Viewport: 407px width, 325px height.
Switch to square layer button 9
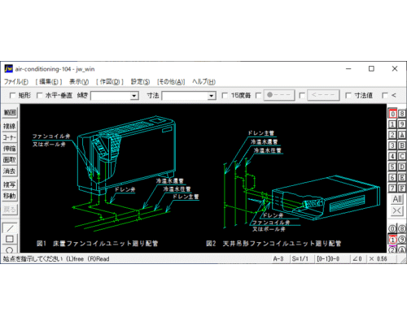click(402, 124)
